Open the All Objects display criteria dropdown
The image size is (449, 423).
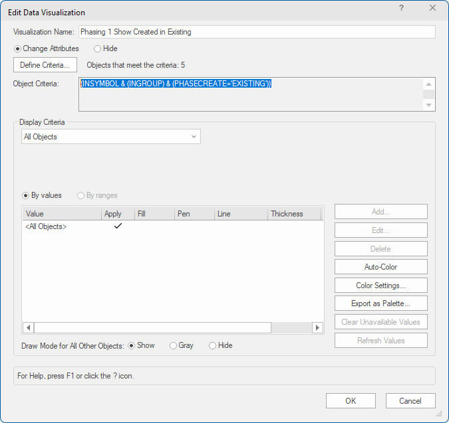[x=110, y=137]
